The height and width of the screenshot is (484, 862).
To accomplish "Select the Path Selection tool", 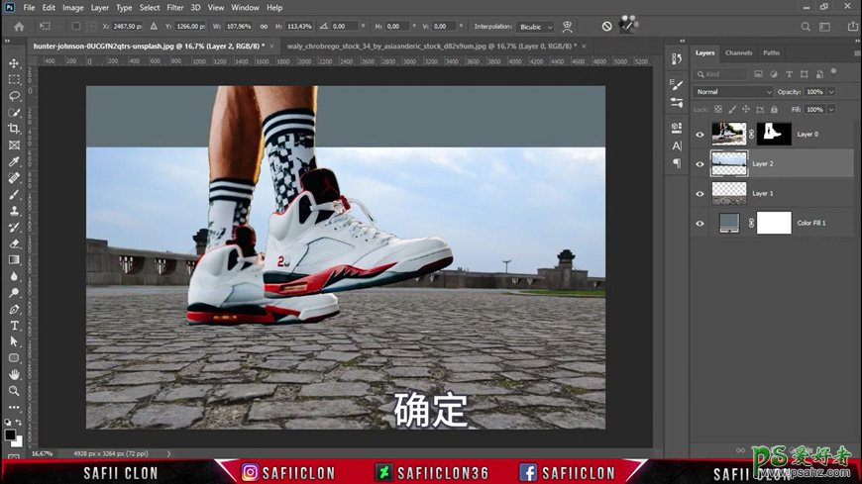I will pyautogui.click(x=14, y=341).
